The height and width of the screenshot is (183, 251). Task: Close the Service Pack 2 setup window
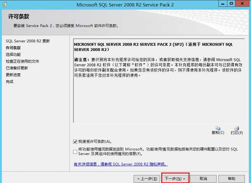242,3
